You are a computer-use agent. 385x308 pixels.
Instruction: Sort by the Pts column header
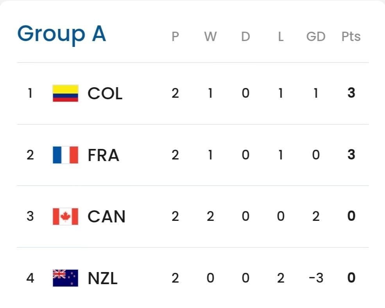[x=351, y=37]
